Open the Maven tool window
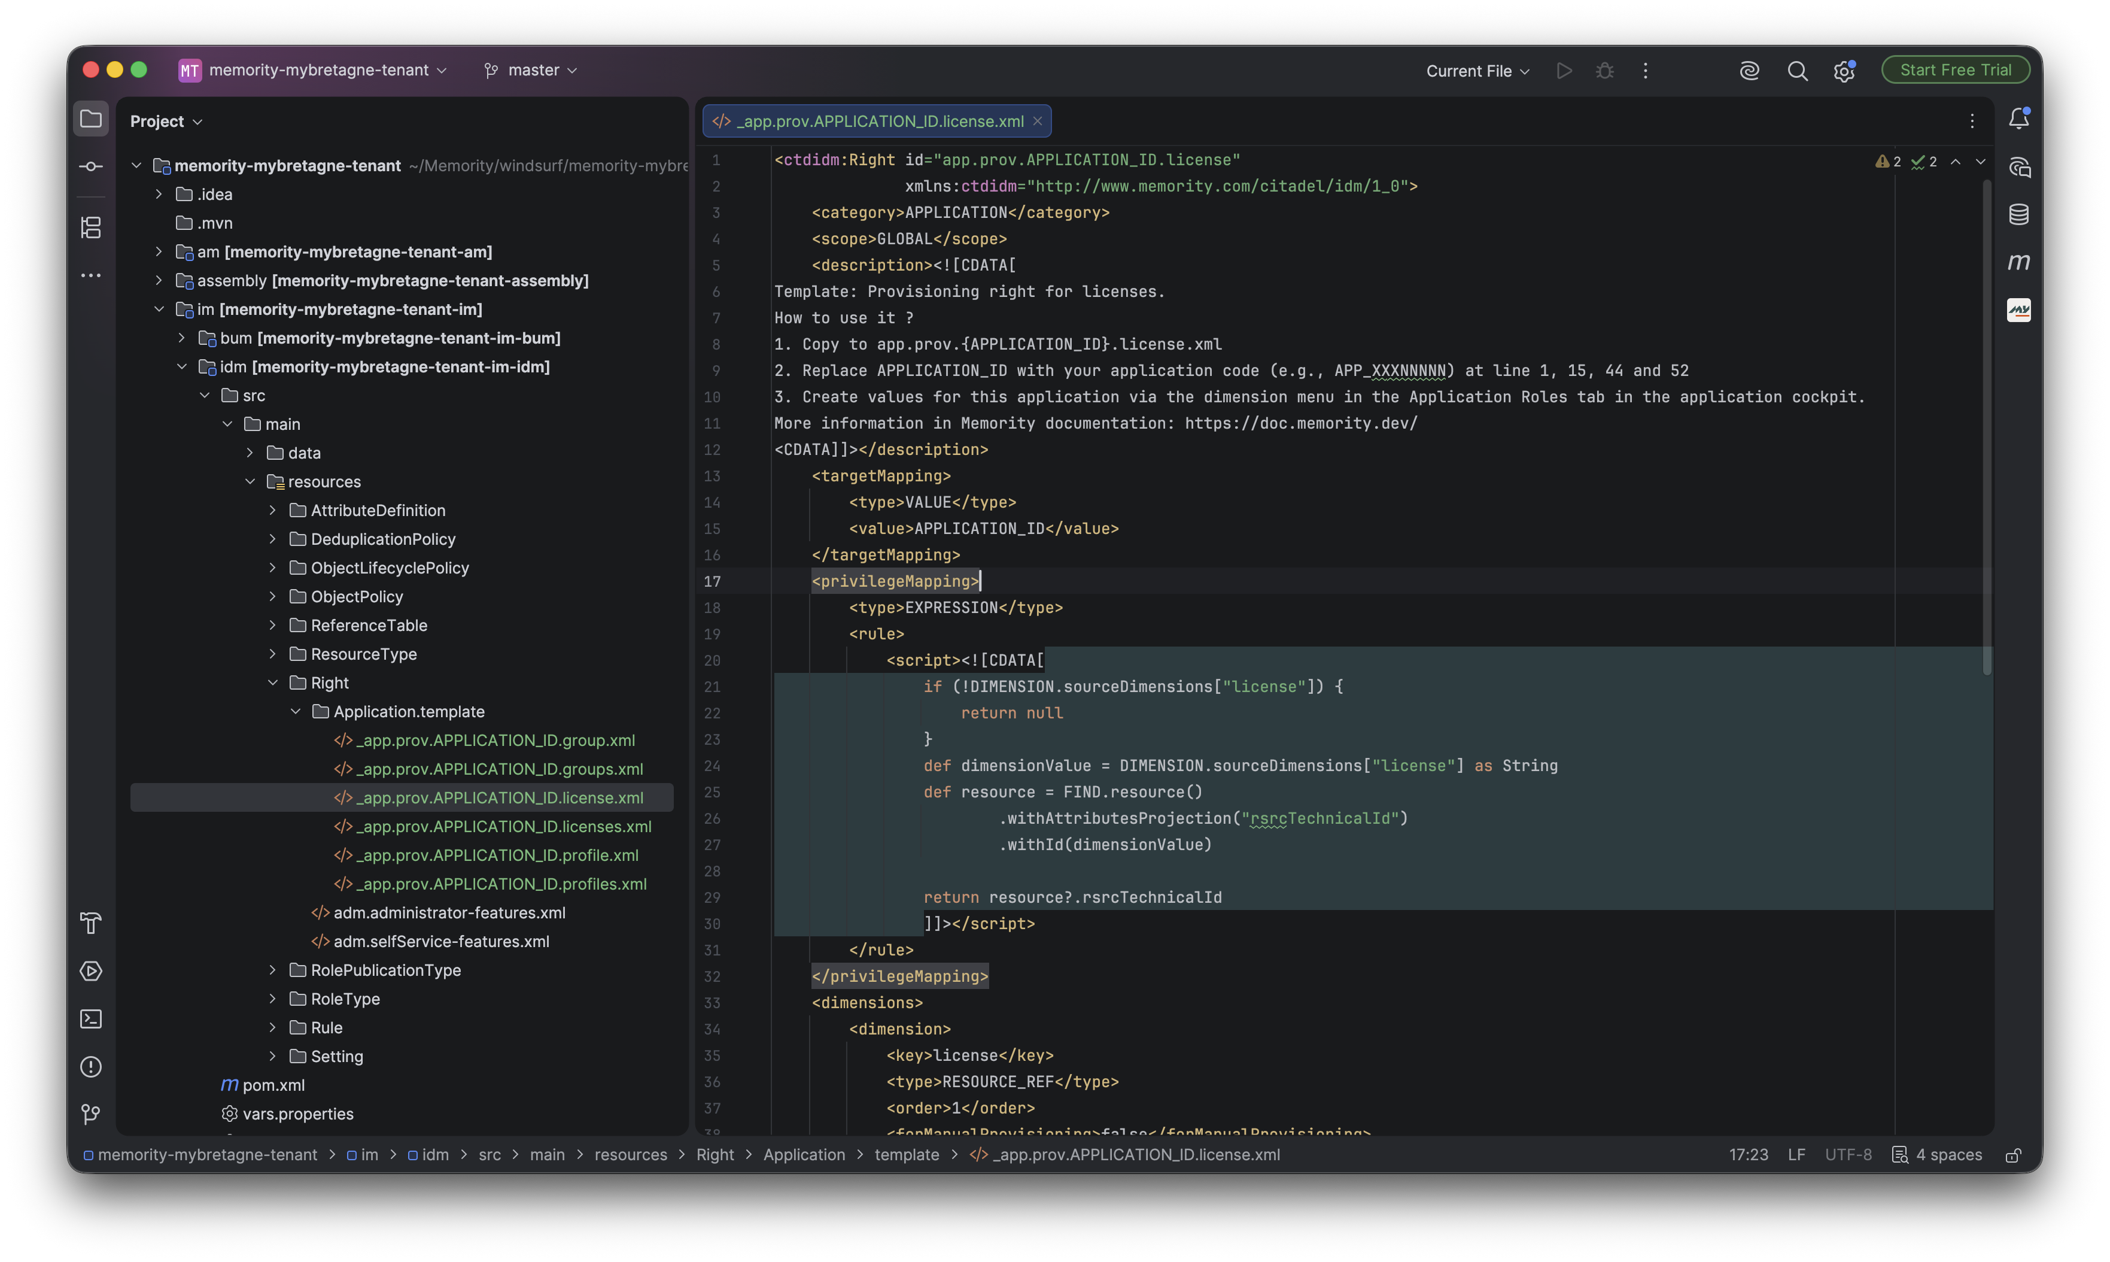2110x1262 pixels. pos(2019,262)
